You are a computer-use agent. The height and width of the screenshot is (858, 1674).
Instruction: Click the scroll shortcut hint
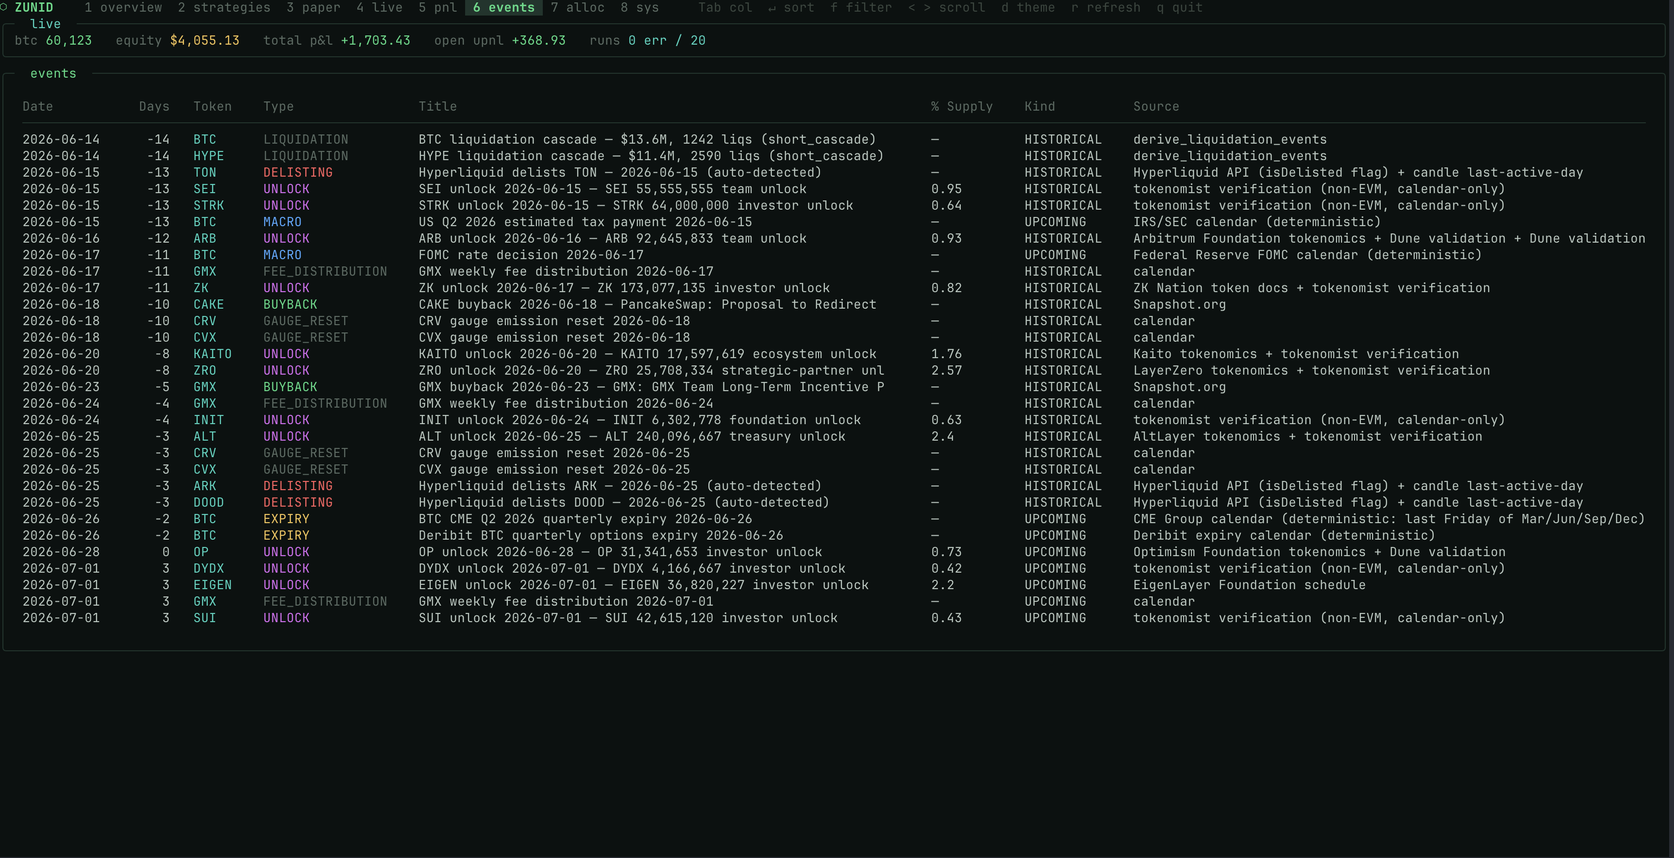click(x=946, y=8)
